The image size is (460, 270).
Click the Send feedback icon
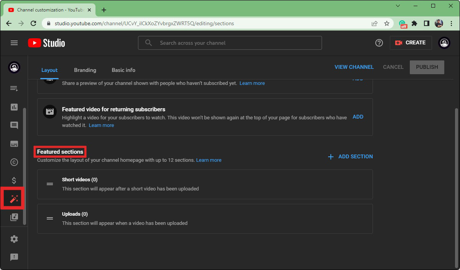tap(14, 257)
